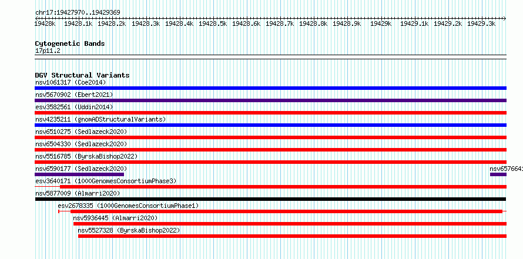Click the nsv6504330 (Sedlazeck2020) red bar

270,150
